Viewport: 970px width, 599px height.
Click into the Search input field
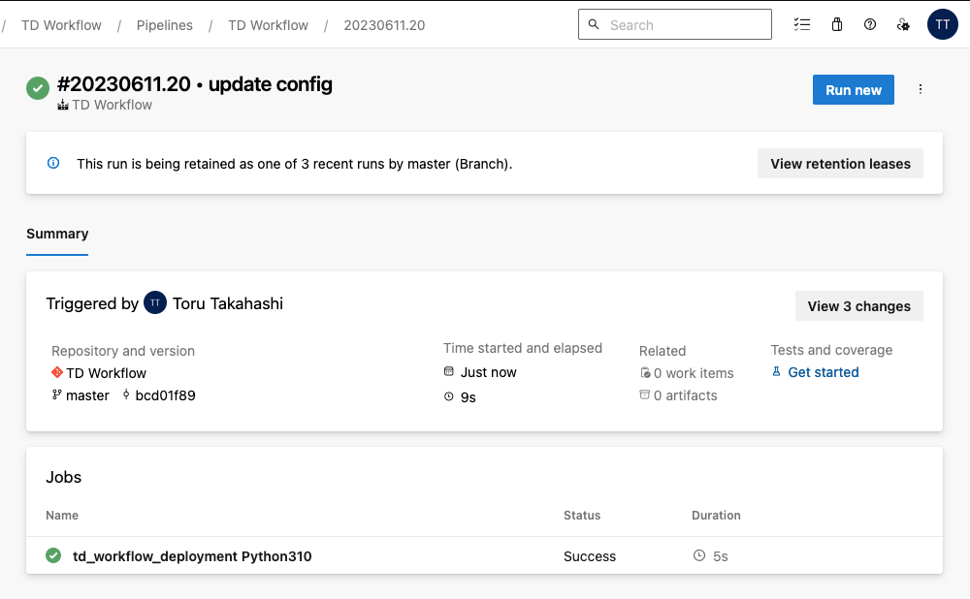tap(684, 25)
